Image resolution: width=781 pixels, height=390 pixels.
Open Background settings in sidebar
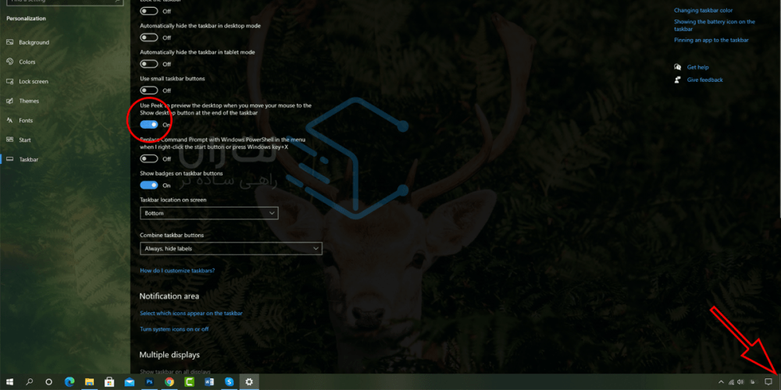pyautogui.click(x=34, y=42)
